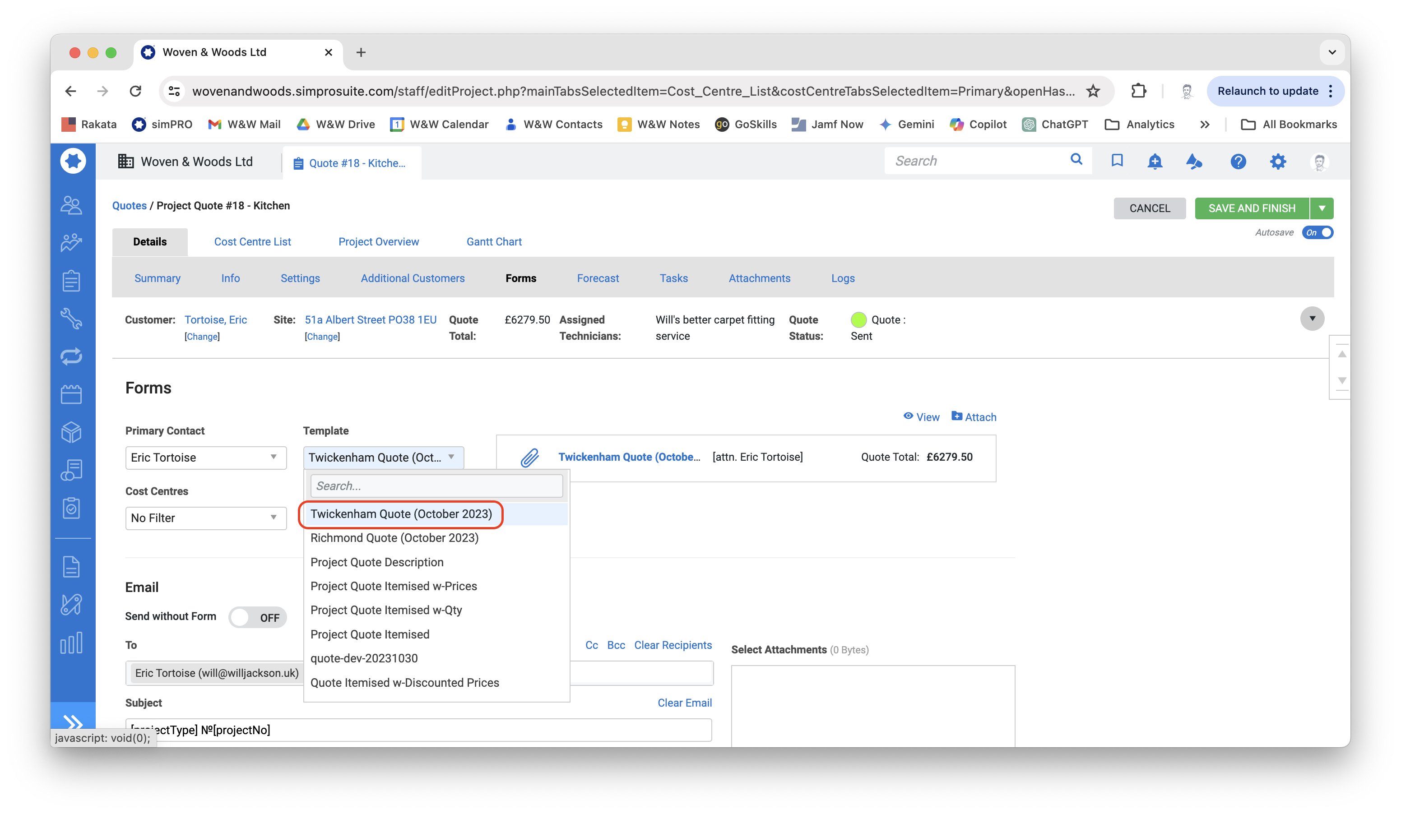Click the Cancel button

[x=1149, y=208]
